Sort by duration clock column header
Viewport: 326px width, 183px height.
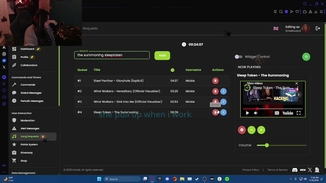click(172, 70)
